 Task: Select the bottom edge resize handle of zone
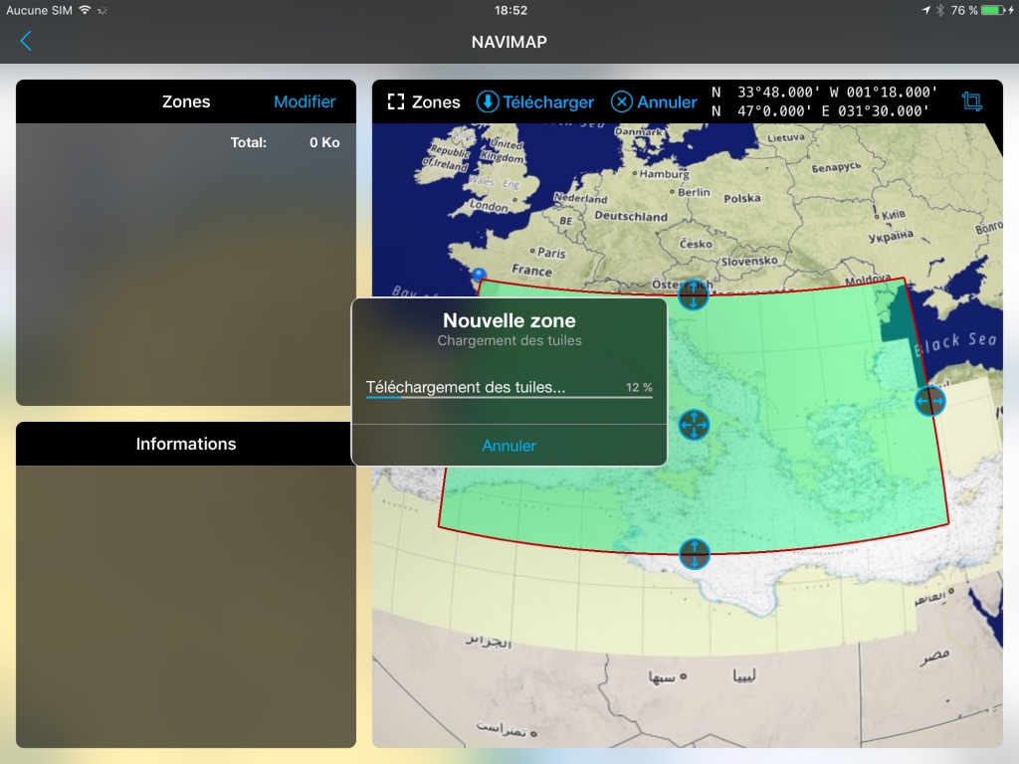(x=694, y=554)
